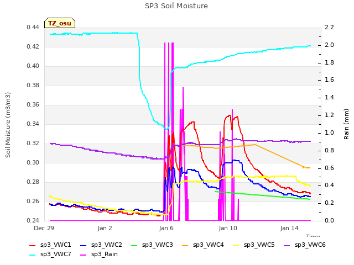Toggle the sp3_VWC4 legend entry

[x=203, y=245]
